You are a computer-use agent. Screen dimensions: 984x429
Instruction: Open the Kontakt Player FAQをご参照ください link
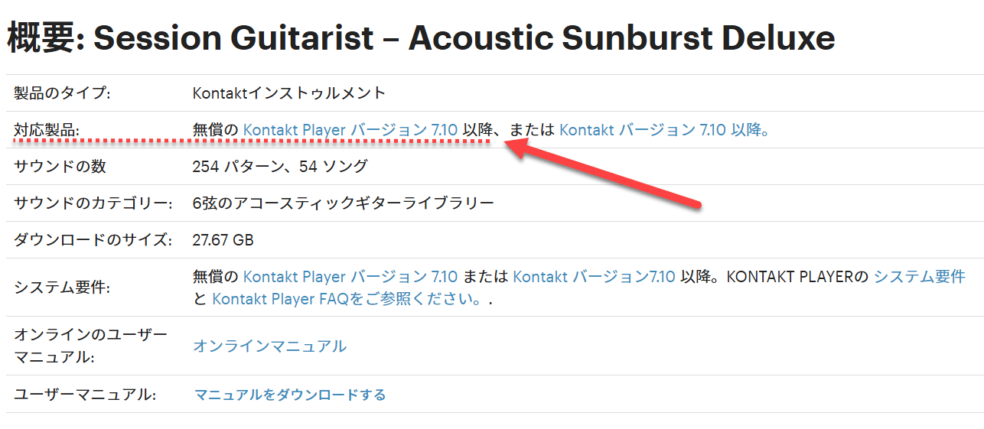point(347,299)
